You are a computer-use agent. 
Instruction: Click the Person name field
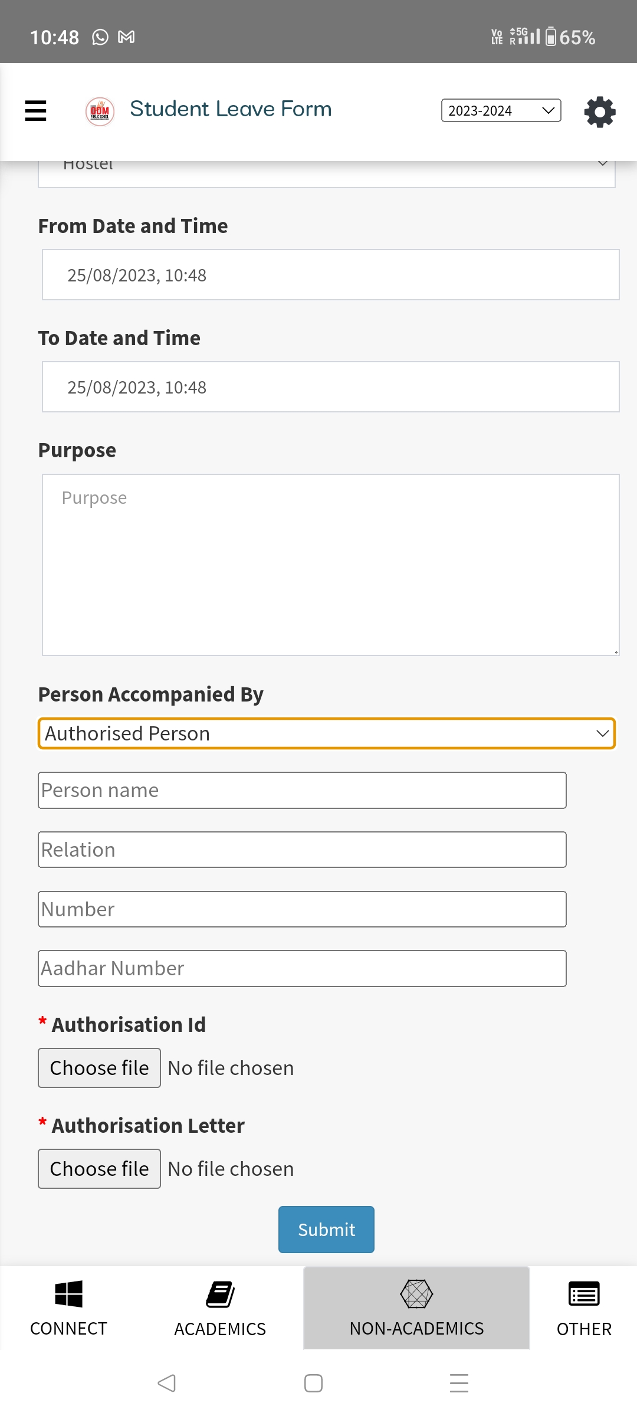coord(302,790)
